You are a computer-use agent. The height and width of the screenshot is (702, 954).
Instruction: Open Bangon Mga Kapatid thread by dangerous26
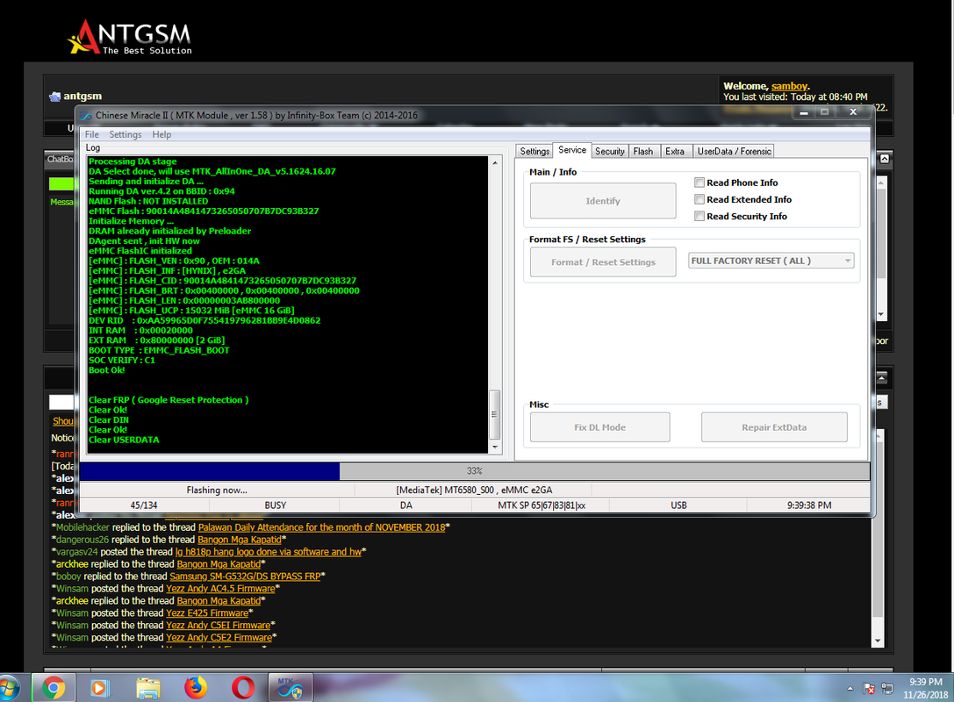coord(240,540)
